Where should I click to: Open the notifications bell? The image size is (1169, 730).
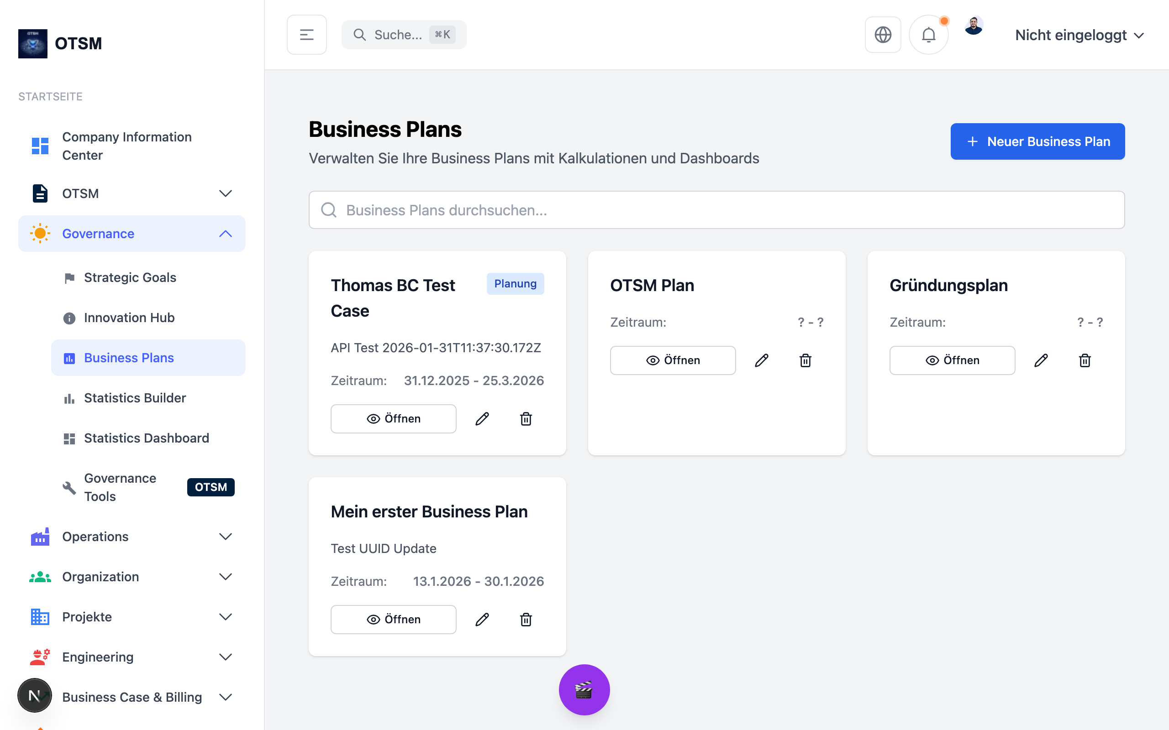pyautogui.click(x=928, y=35)
